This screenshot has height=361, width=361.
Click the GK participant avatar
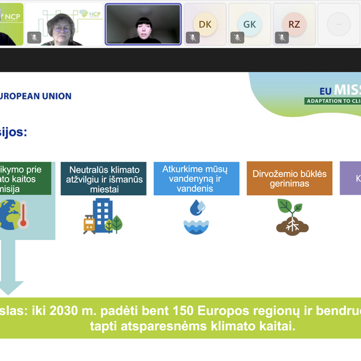pyautogui.click(x=249, y=24)
